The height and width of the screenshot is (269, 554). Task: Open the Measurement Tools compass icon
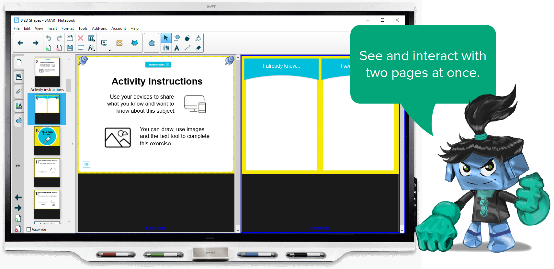(92, 48)
